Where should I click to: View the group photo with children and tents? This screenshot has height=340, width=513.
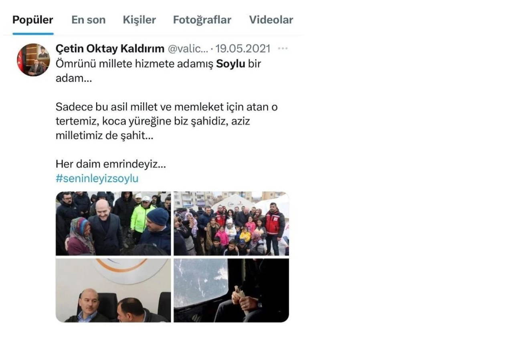click(x=231, y=224)
